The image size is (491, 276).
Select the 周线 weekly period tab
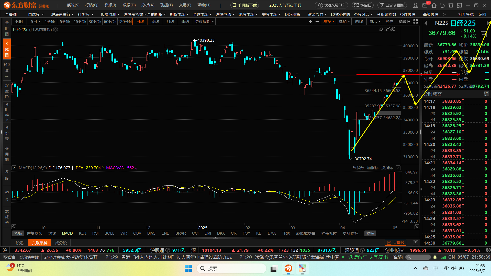pyautogui.click(x=155, y=22)
